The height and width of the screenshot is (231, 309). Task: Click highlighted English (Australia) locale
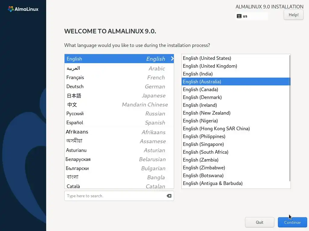tap(235, 82)
